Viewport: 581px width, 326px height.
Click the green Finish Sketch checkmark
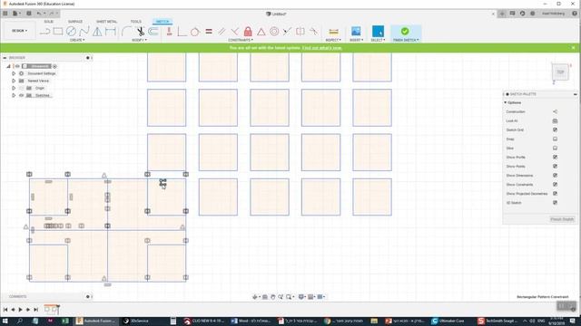405,31
